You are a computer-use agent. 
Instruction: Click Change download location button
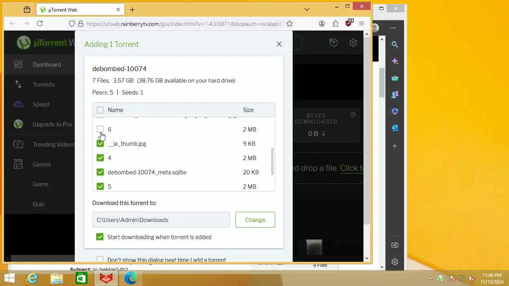point(255,220)
